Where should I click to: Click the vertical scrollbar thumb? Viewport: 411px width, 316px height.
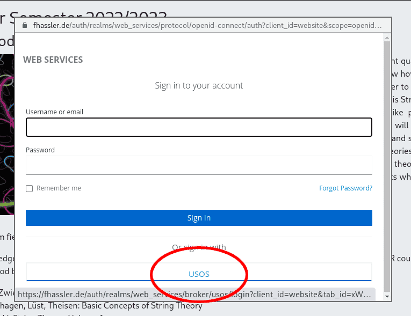pos(387,161)
